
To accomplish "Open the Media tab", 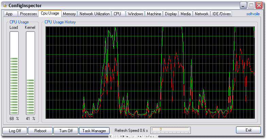I will point(186,14).
